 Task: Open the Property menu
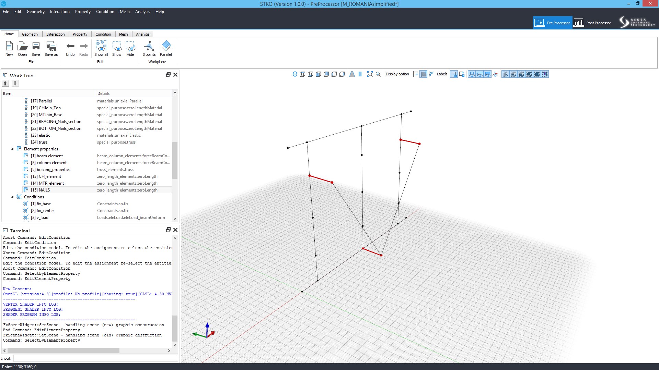[83, 12]
